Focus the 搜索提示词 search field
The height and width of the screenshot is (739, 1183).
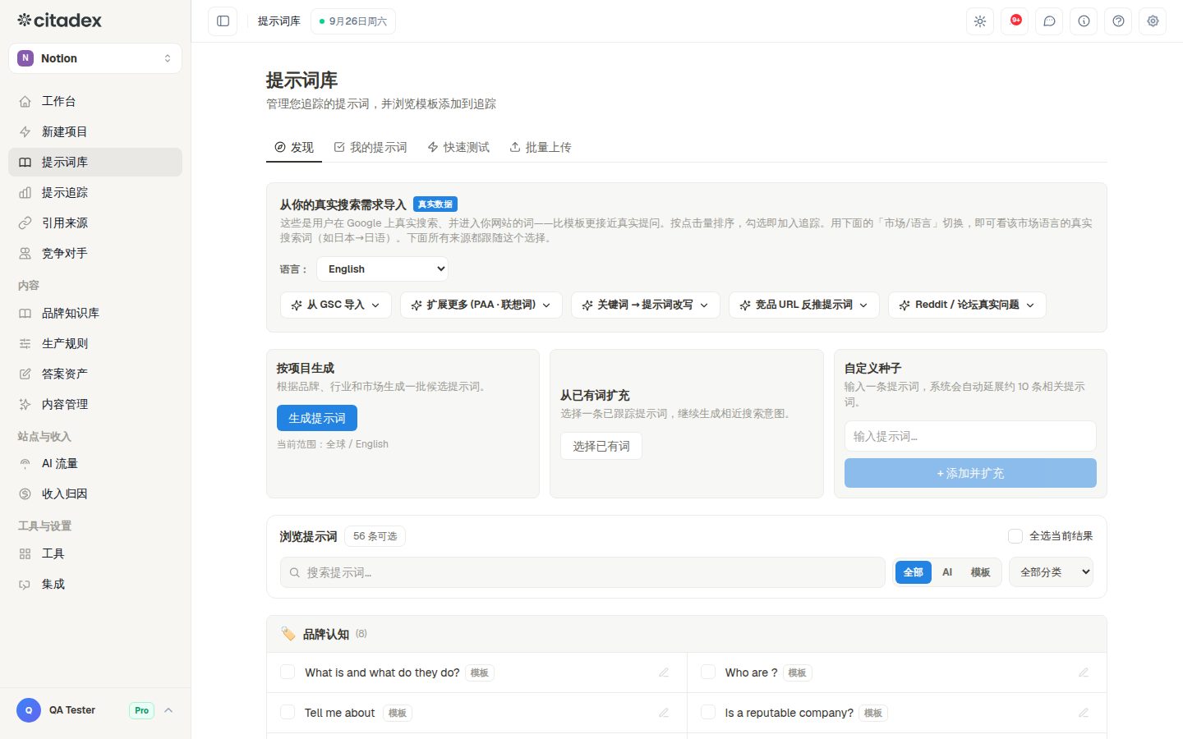coord(582,572)
